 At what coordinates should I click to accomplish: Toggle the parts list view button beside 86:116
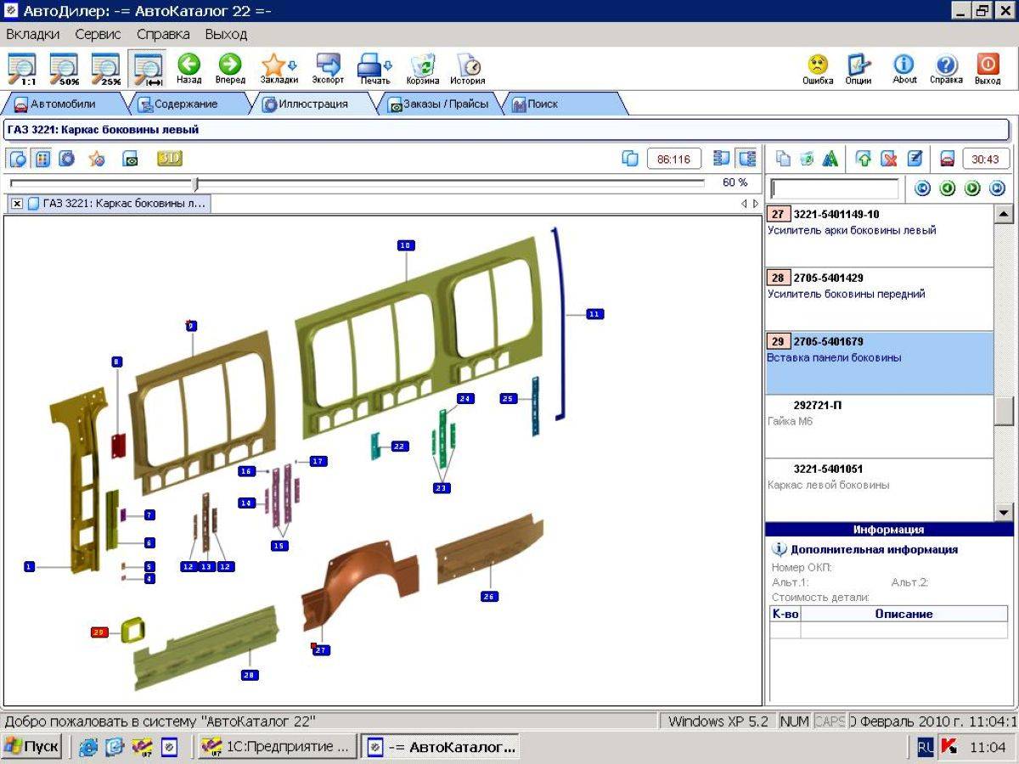pyautogui.click(x=723, y=159)
